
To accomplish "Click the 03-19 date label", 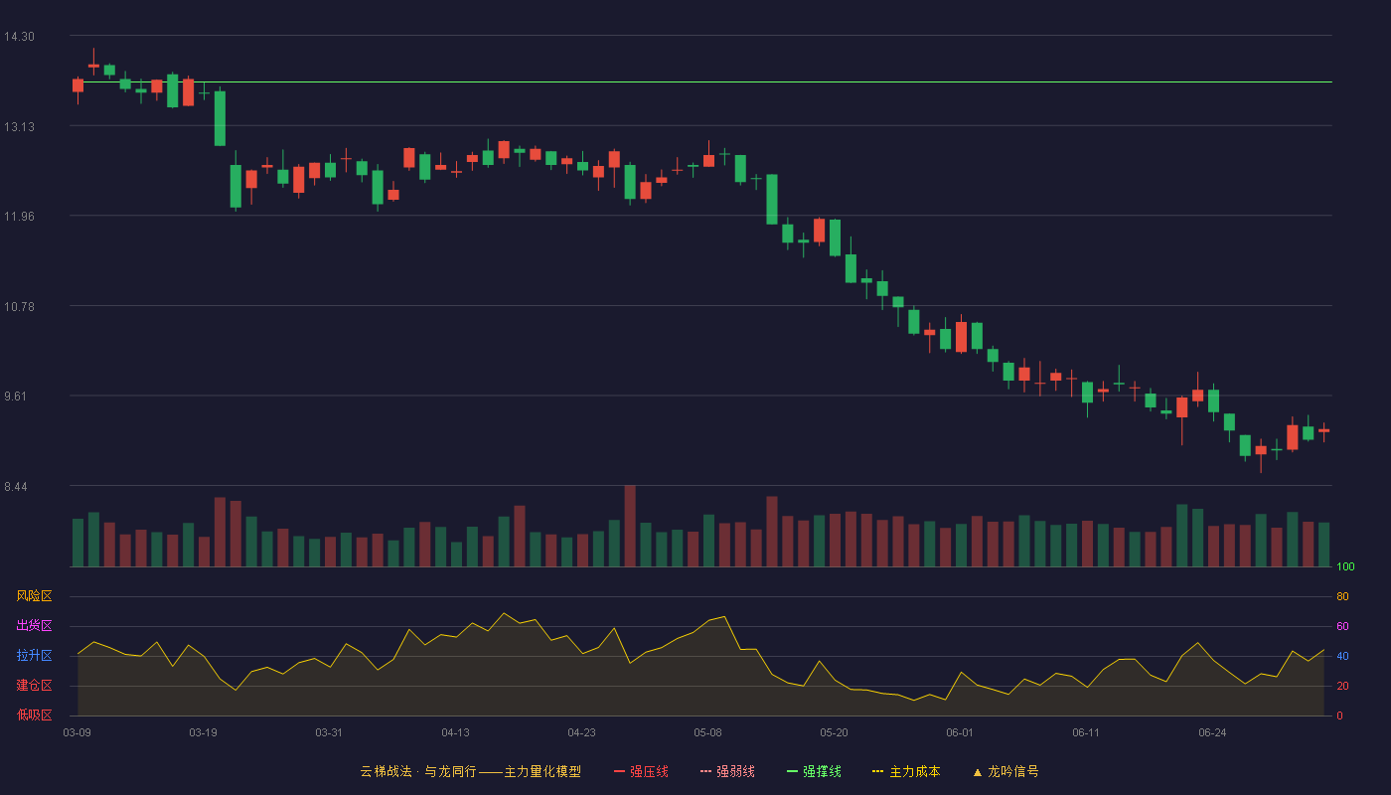I will [x=203, y=732].
